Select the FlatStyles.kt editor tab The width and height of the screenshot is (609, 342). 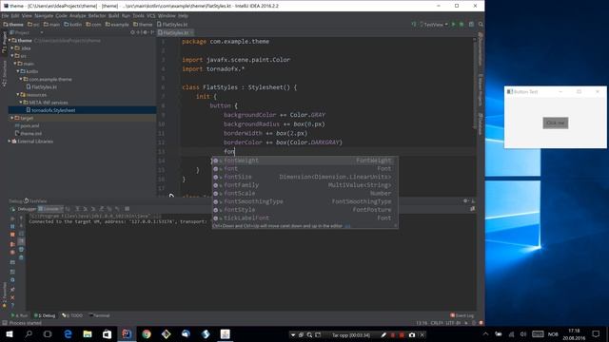click(x=175, y=33)
